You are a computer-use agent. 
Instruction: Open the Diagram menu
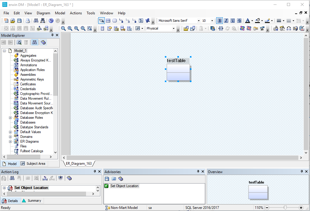(x=43, y=13)
